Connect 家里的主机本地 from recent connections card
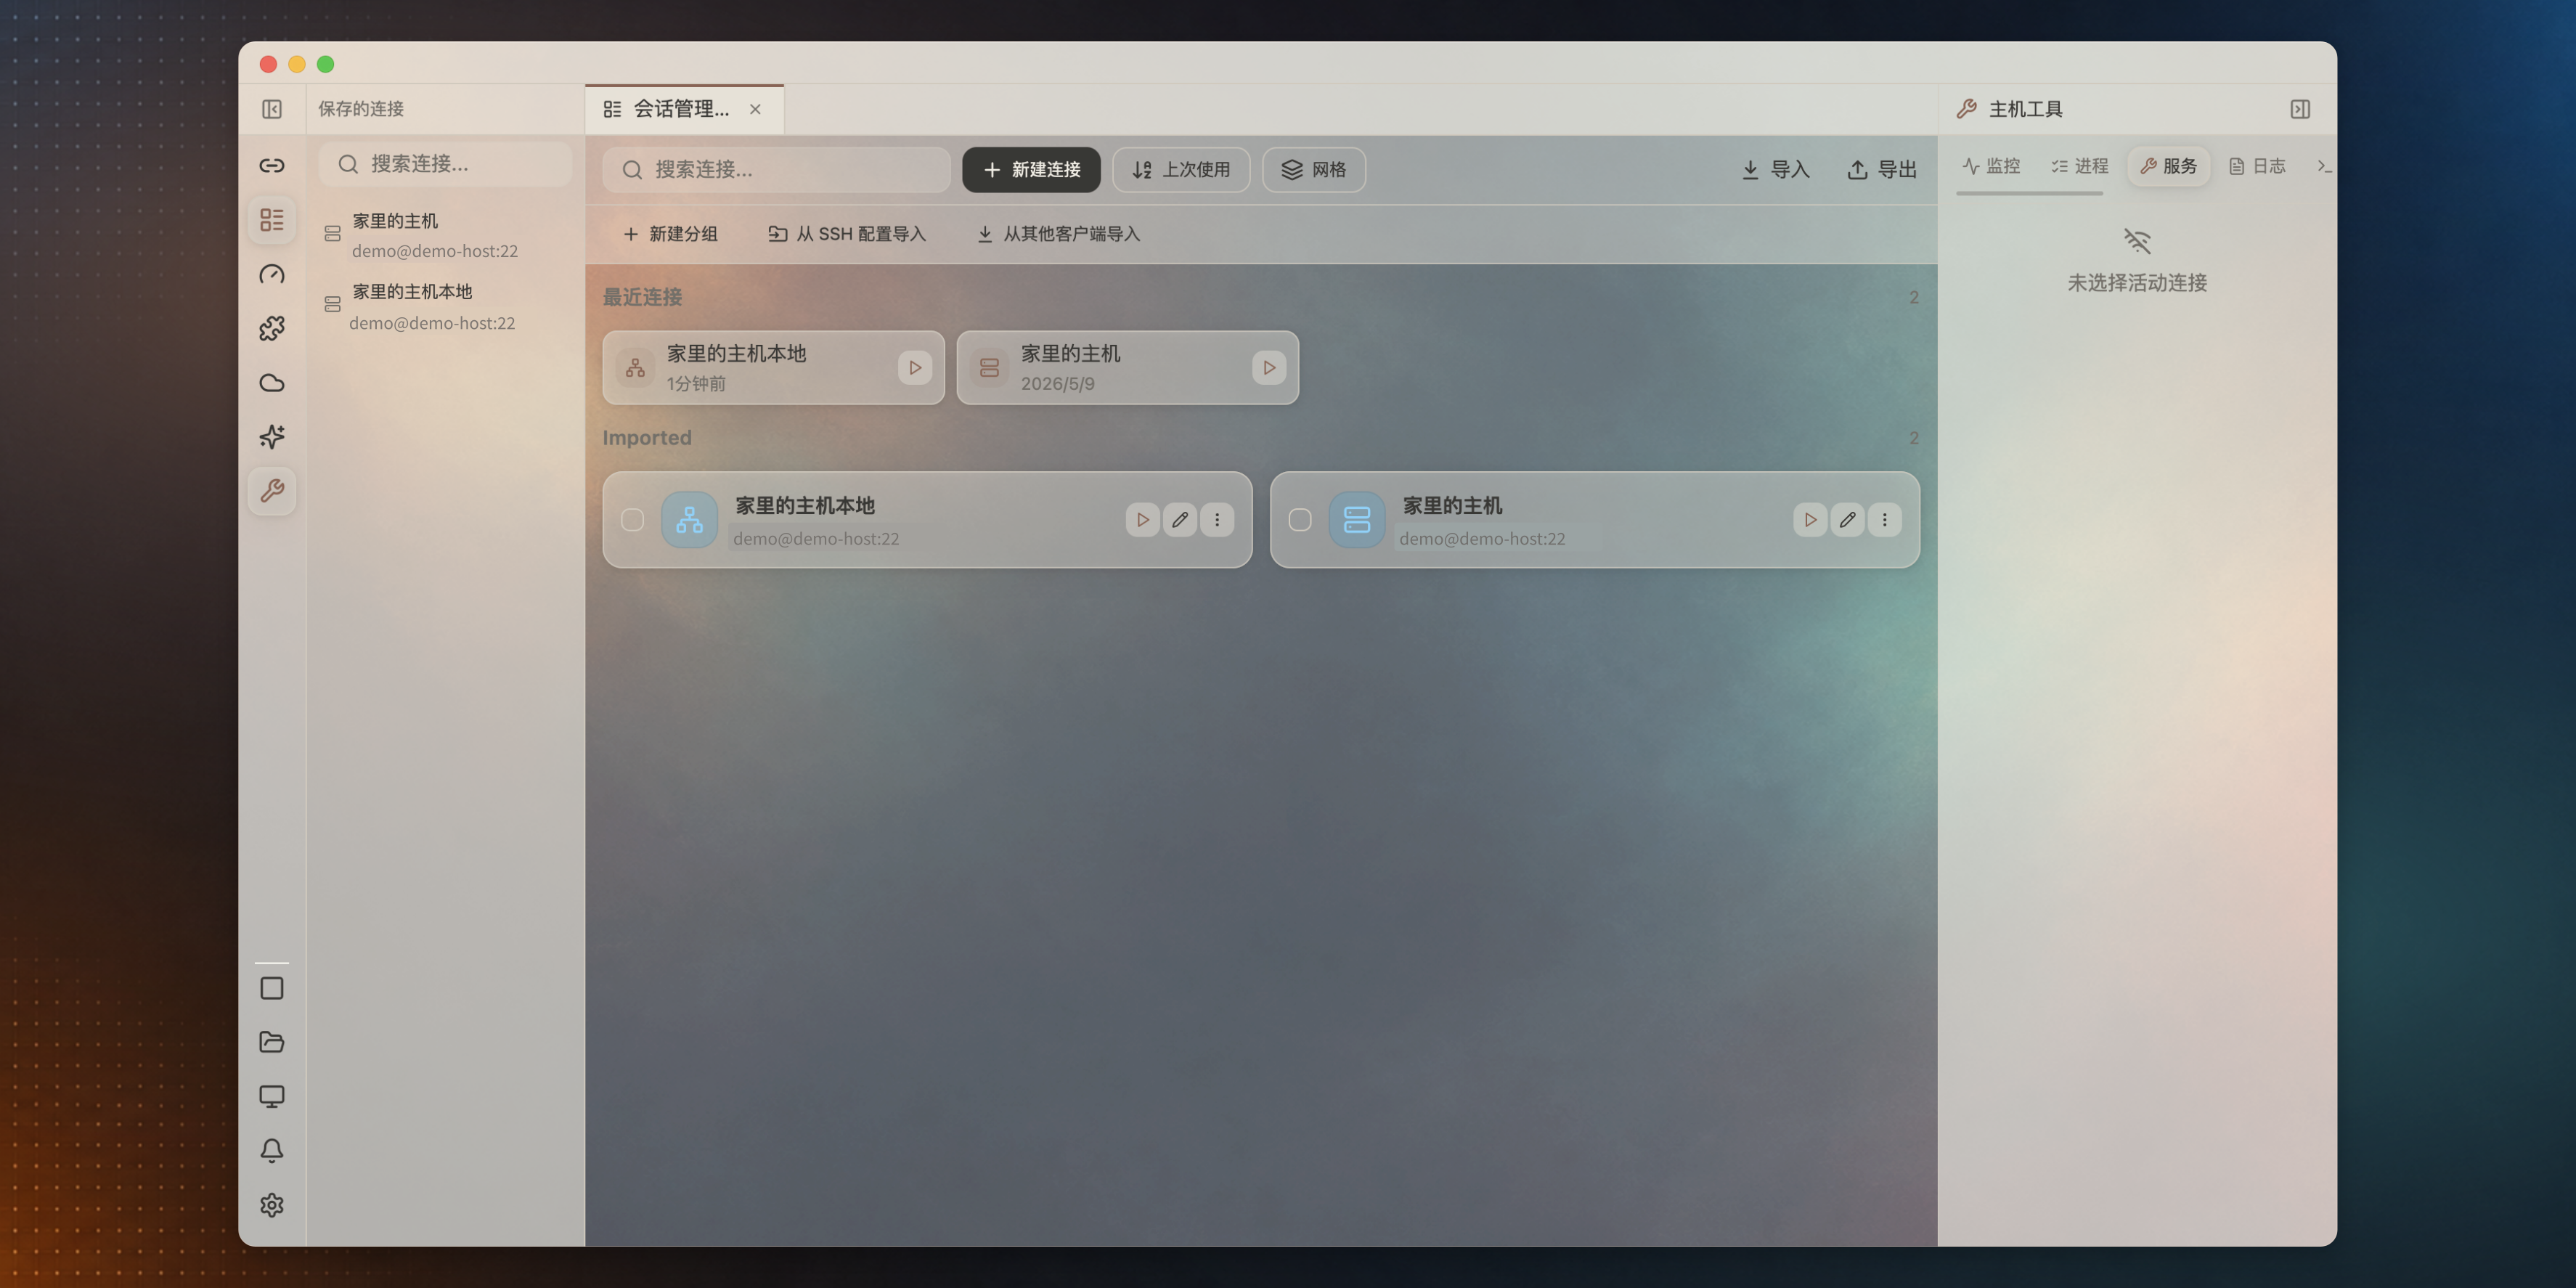 point(915,368)
